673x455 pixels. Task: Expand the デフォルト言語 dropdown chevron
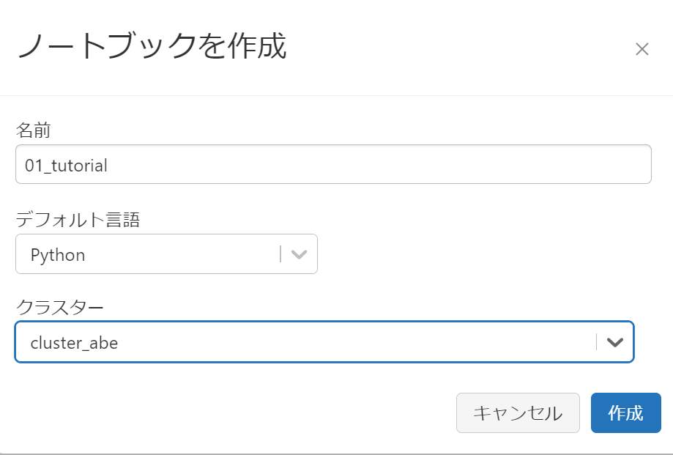298,254
